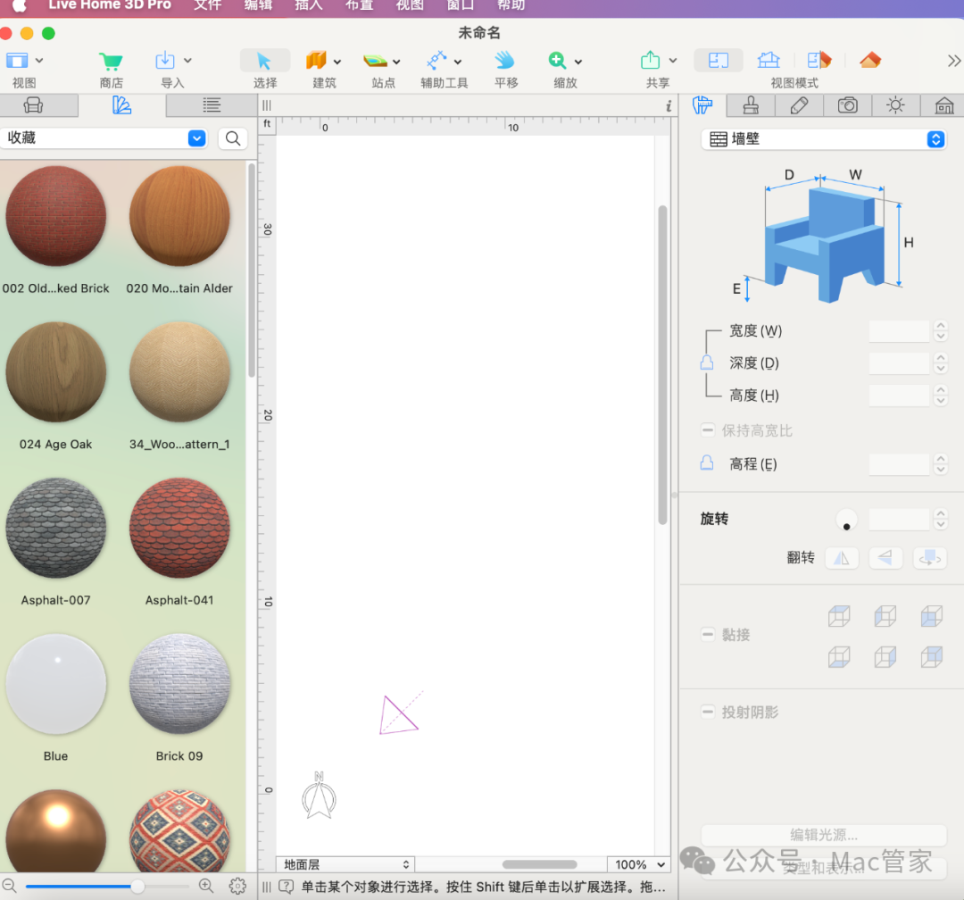Open the 插入 menu
The height and width of the screenshot is (900, 964).
[309, 5]
